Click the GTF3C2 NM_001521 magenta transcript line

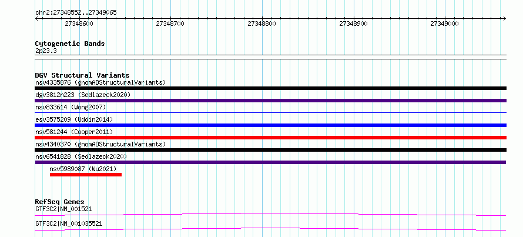point(270,214)
